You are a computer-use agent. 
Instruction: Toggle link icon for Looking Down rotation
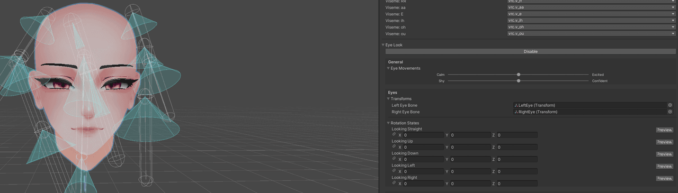pyautogui.click(x=394, y=159)
